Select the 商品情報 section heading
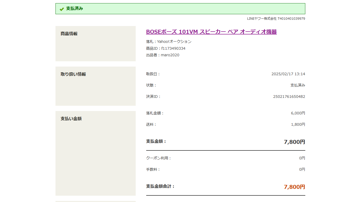Image resolution: width=355 pixels, height=202 pixels. pos(69,34)
